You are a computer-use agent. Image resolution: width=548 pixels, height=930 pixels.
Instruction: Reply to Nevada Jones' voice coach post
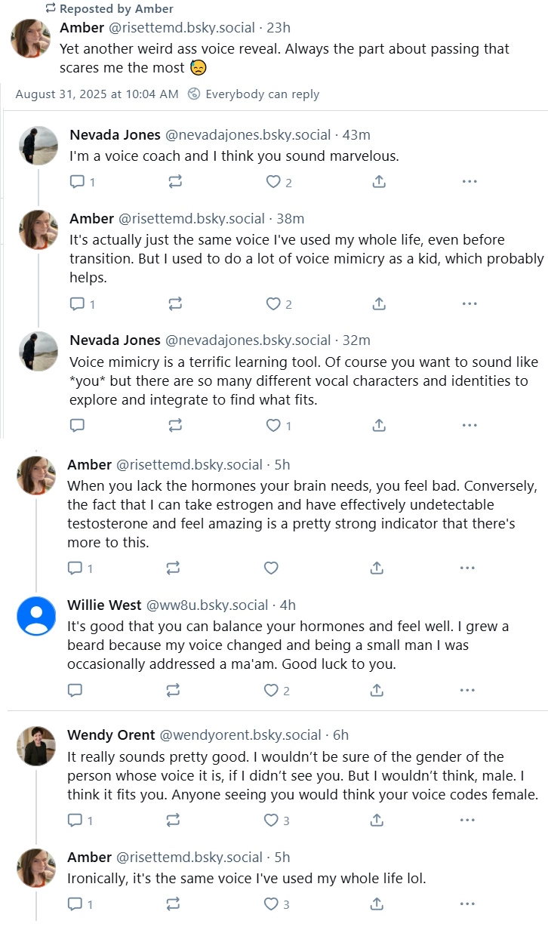(x=77, y=182)
